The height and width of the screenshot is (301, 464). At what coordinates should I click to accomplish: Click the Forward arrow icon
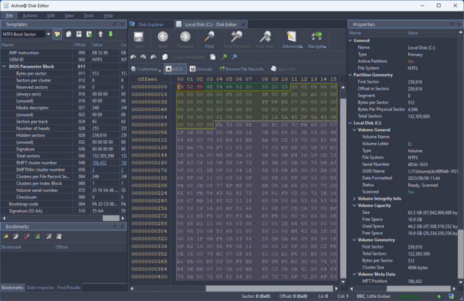click(185, 37)
